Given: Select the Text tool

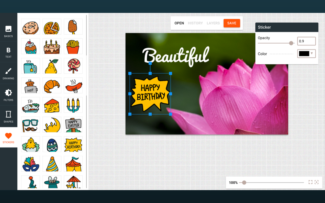Looking at the screenshot, I should pos(8,52).
